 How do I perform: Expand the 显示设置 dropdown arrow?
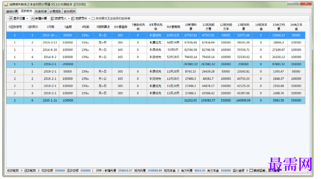[x=27, y=19]
